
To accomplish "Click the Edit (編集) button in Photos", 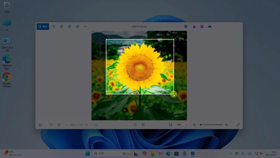I will click(x=43, y=27).
